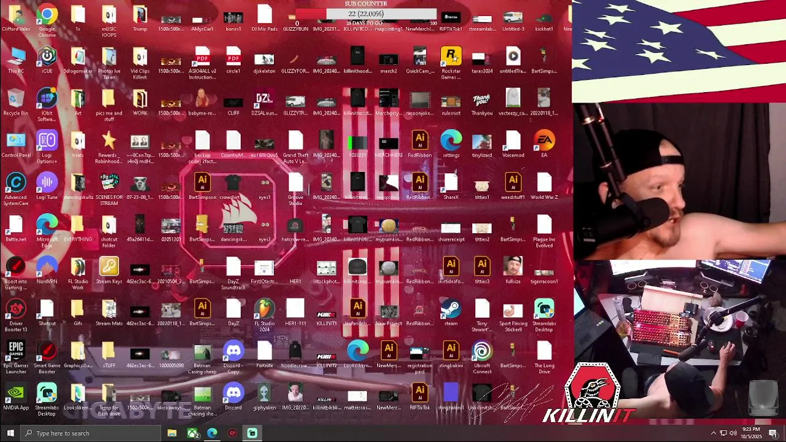Select the fullsize photo file
786x442 pixels.
coord(513,271)
